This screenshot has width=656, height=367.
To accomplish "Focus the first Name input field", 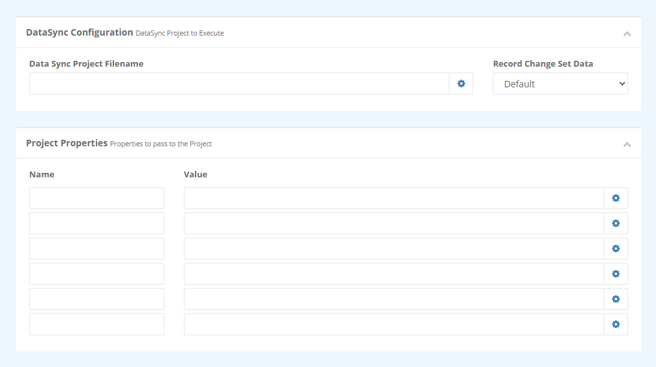I will click(x=96, y=198).
